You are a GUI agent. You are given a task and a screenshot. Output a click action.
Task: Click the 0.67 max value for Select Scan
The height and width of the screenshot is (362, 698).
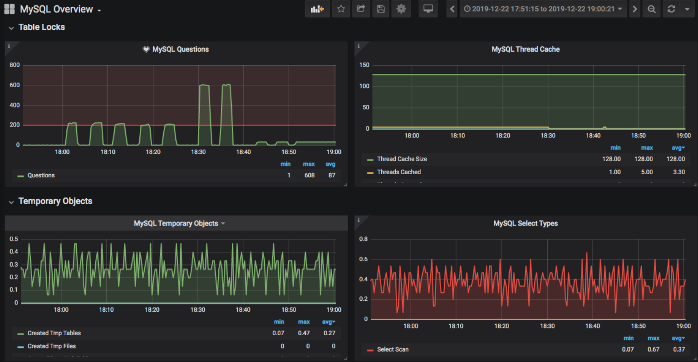point(654,350)
